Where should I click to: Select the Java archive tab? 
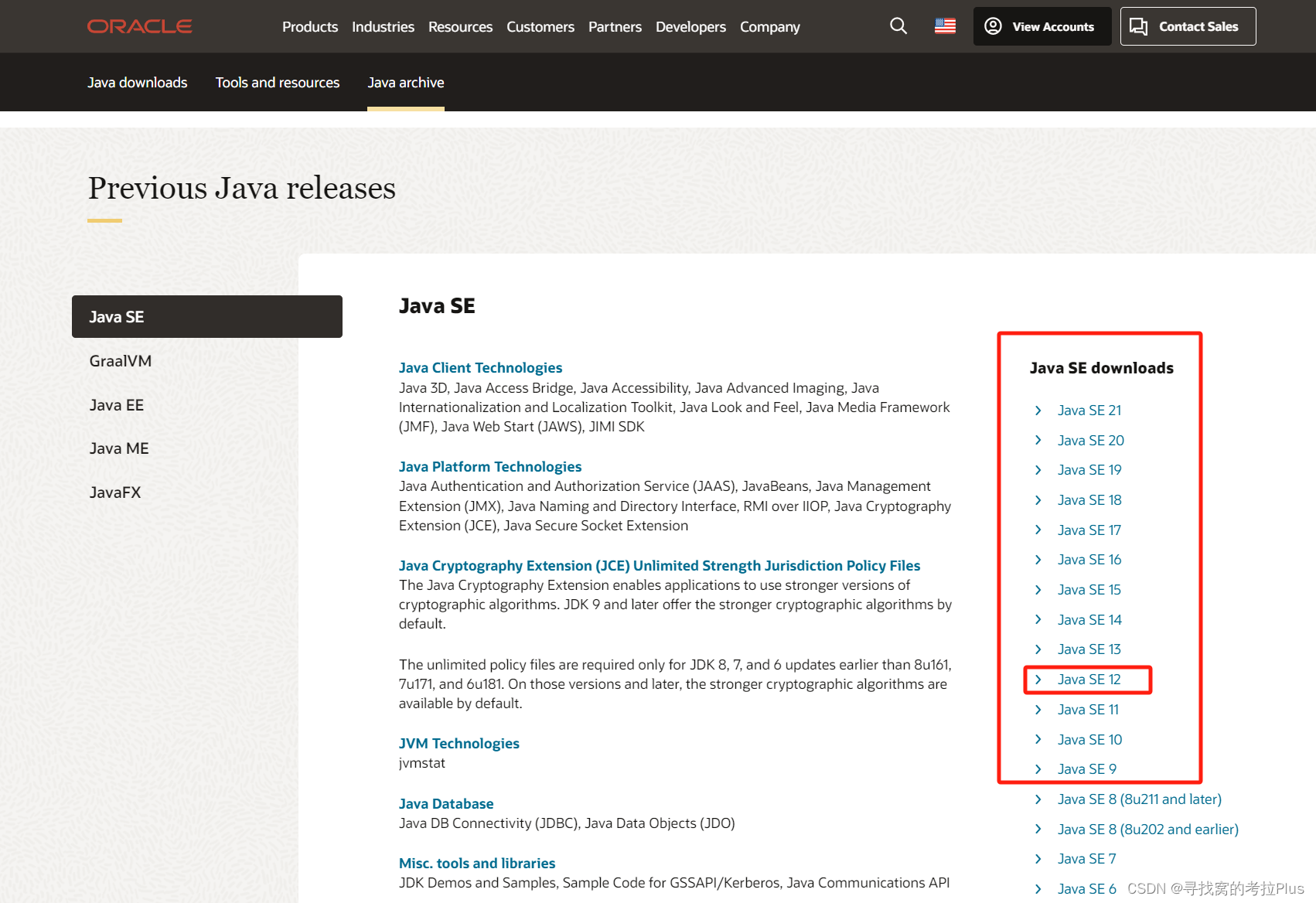406,83
